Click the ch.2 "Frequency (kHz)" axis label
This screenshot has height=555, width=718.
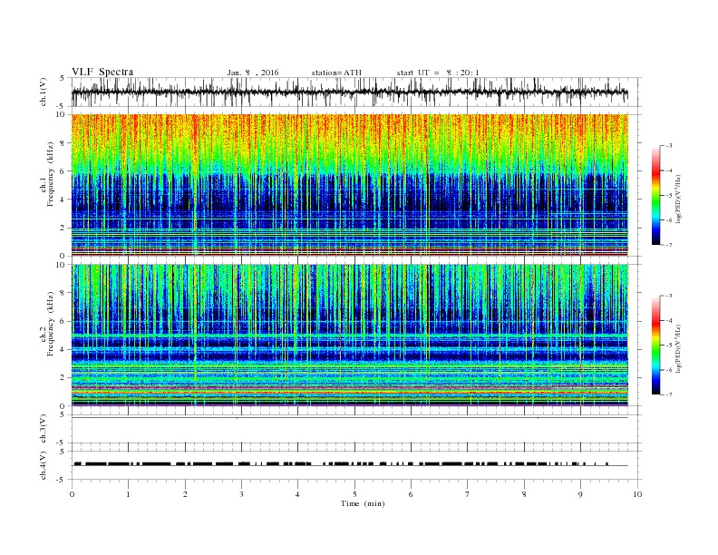click(50, 324)
